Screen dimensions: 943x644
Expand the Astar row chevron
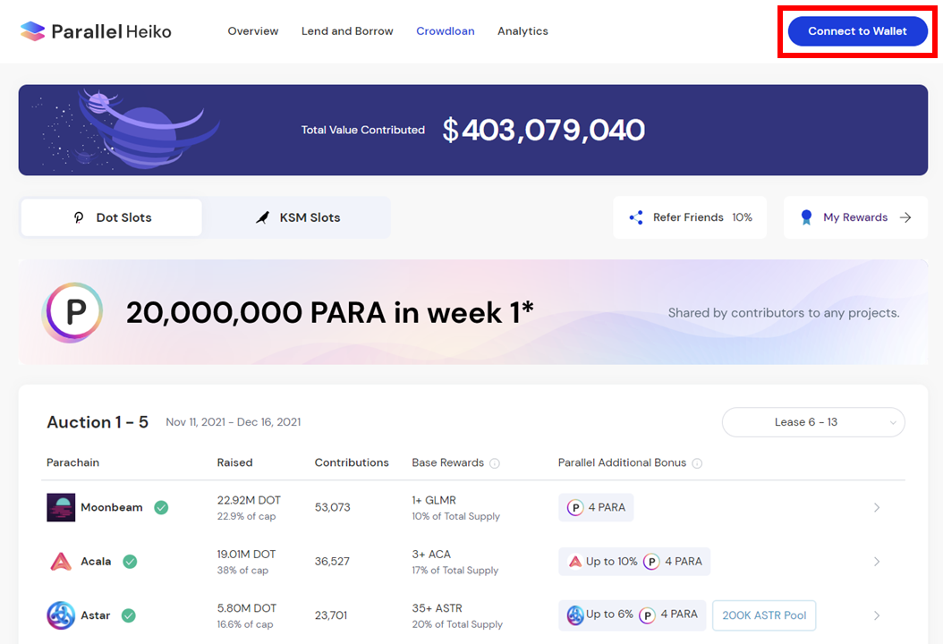click(x=877, y=615)
